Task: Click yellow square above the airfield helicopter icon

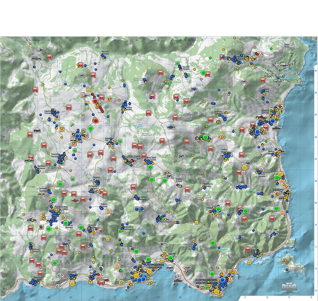Action: click(88, 90)
